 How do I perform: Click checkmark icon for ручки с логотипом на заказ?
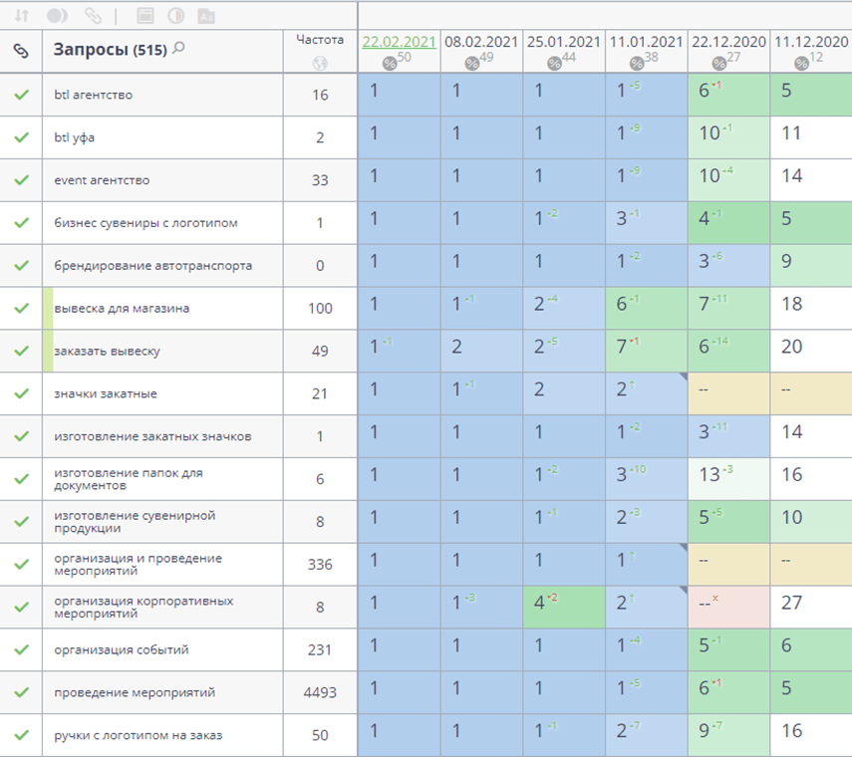click(21, 735)
